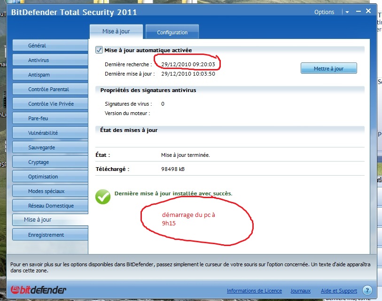This screenshot has width=382, height=301.
Task: Click the Propriétés des signatures antivirus header
Action: (x=148, y=90)
